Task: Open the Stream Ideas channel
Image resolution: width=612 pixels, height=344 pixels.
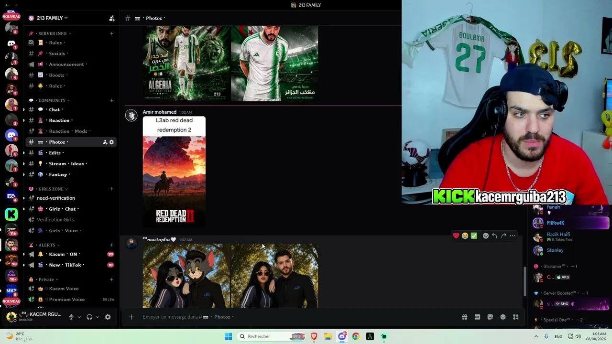Action: point(71,163)
